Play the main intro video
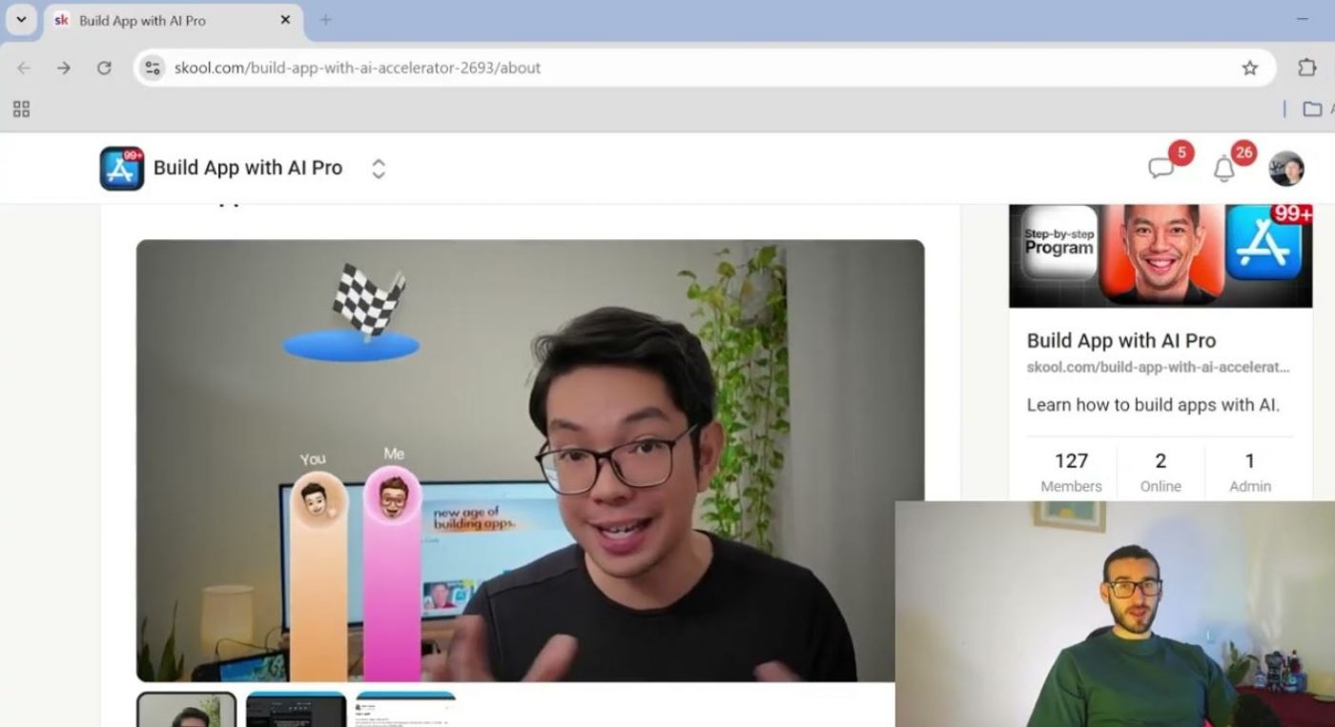The width and height of the screenshot is (1335, 727). [x=530, y=460]
